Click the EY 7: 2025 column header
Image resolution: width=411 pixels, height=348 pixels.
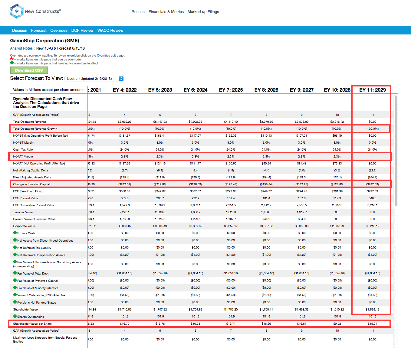tap(231, 90)
